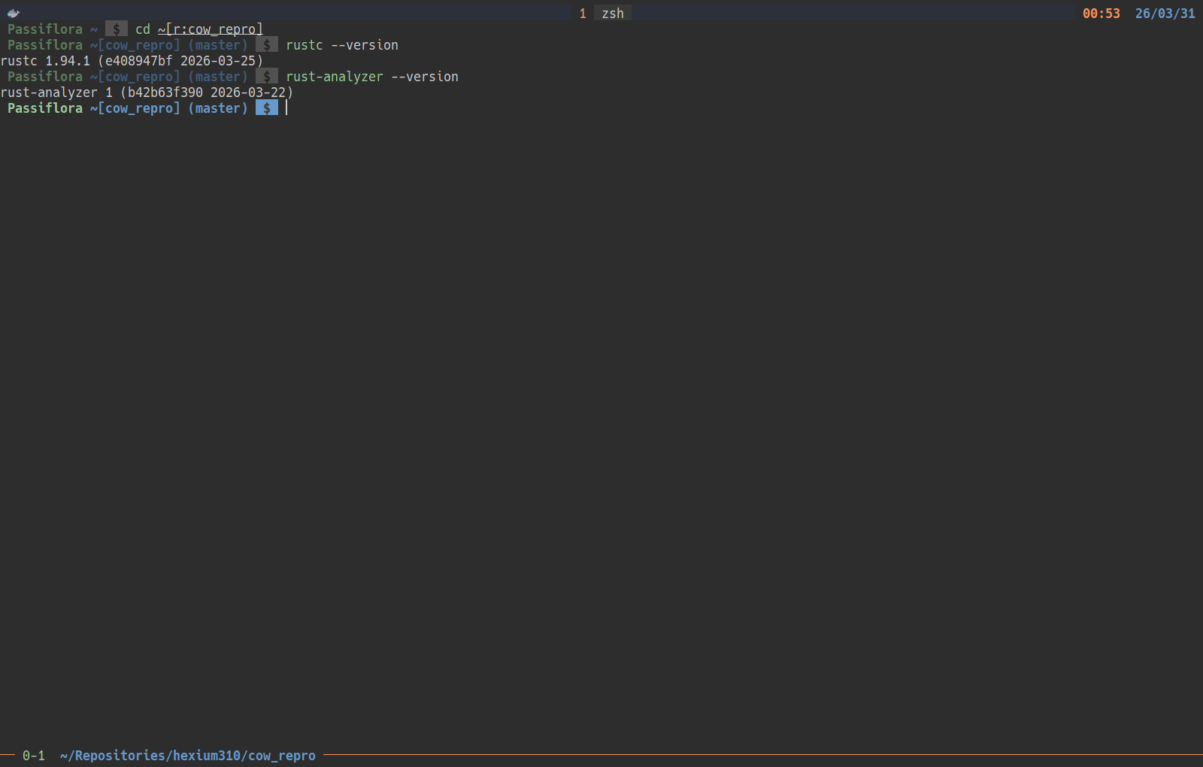Click the text cursor on the active prompt
The width and height of the screenshot is (1203, 767).
pyautogui.click(x=286, y=108)
